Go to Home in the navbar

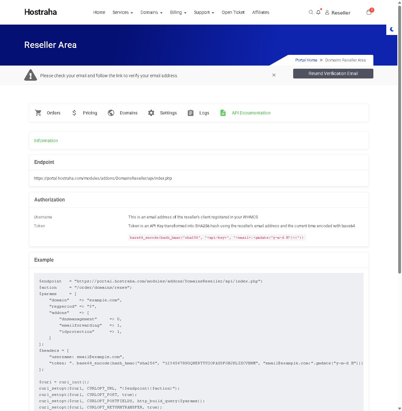tap(99, 12)
